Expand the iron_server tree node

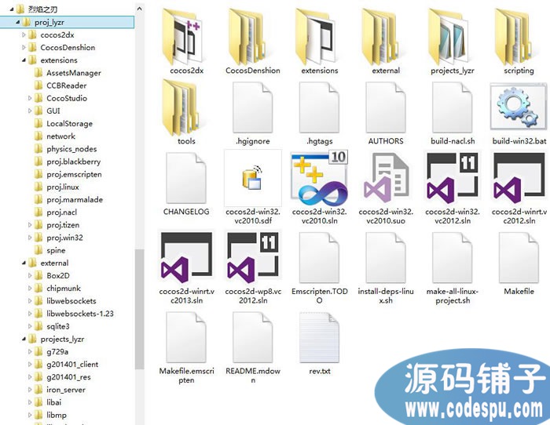click(x=30, y=390)
